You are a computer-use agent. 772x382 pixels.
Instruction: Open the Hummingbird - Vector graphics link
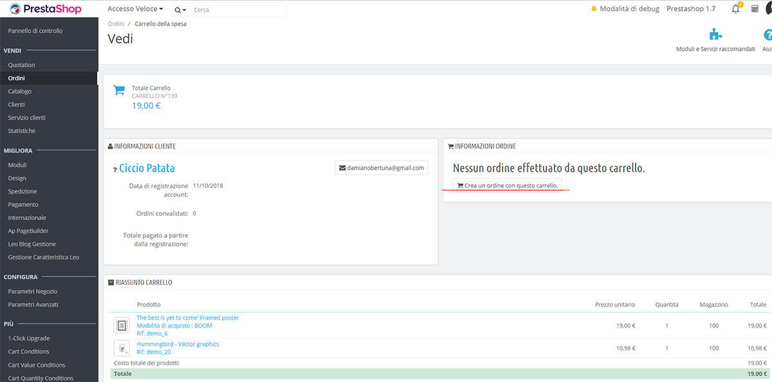pyautogui.click(x=178, y=344)
